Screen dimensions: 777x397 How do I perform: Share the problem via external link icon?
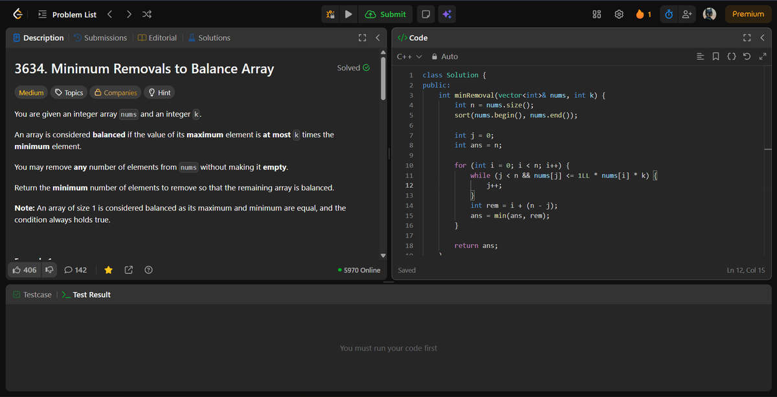coord(128,269)
